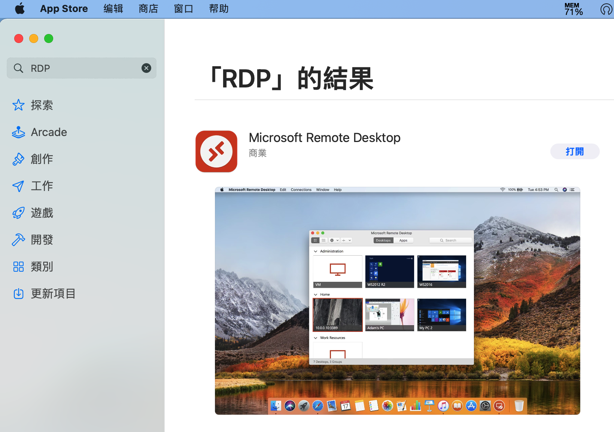Image resolution: width=614 pixels, height=432 pixels.
Task: Click the Remote Desktop screenshot preview
Action: (x=397, y=301)
